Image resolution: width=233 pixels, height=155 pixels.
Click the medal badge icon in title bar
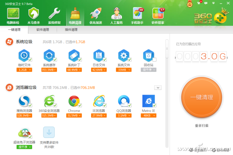190,4
